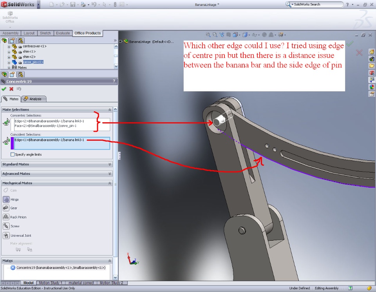The width and height of the screenshot is (376, 292).
Task: Click the confirmation corner green check in the graphics area
Action: click(x=350, y=44)
